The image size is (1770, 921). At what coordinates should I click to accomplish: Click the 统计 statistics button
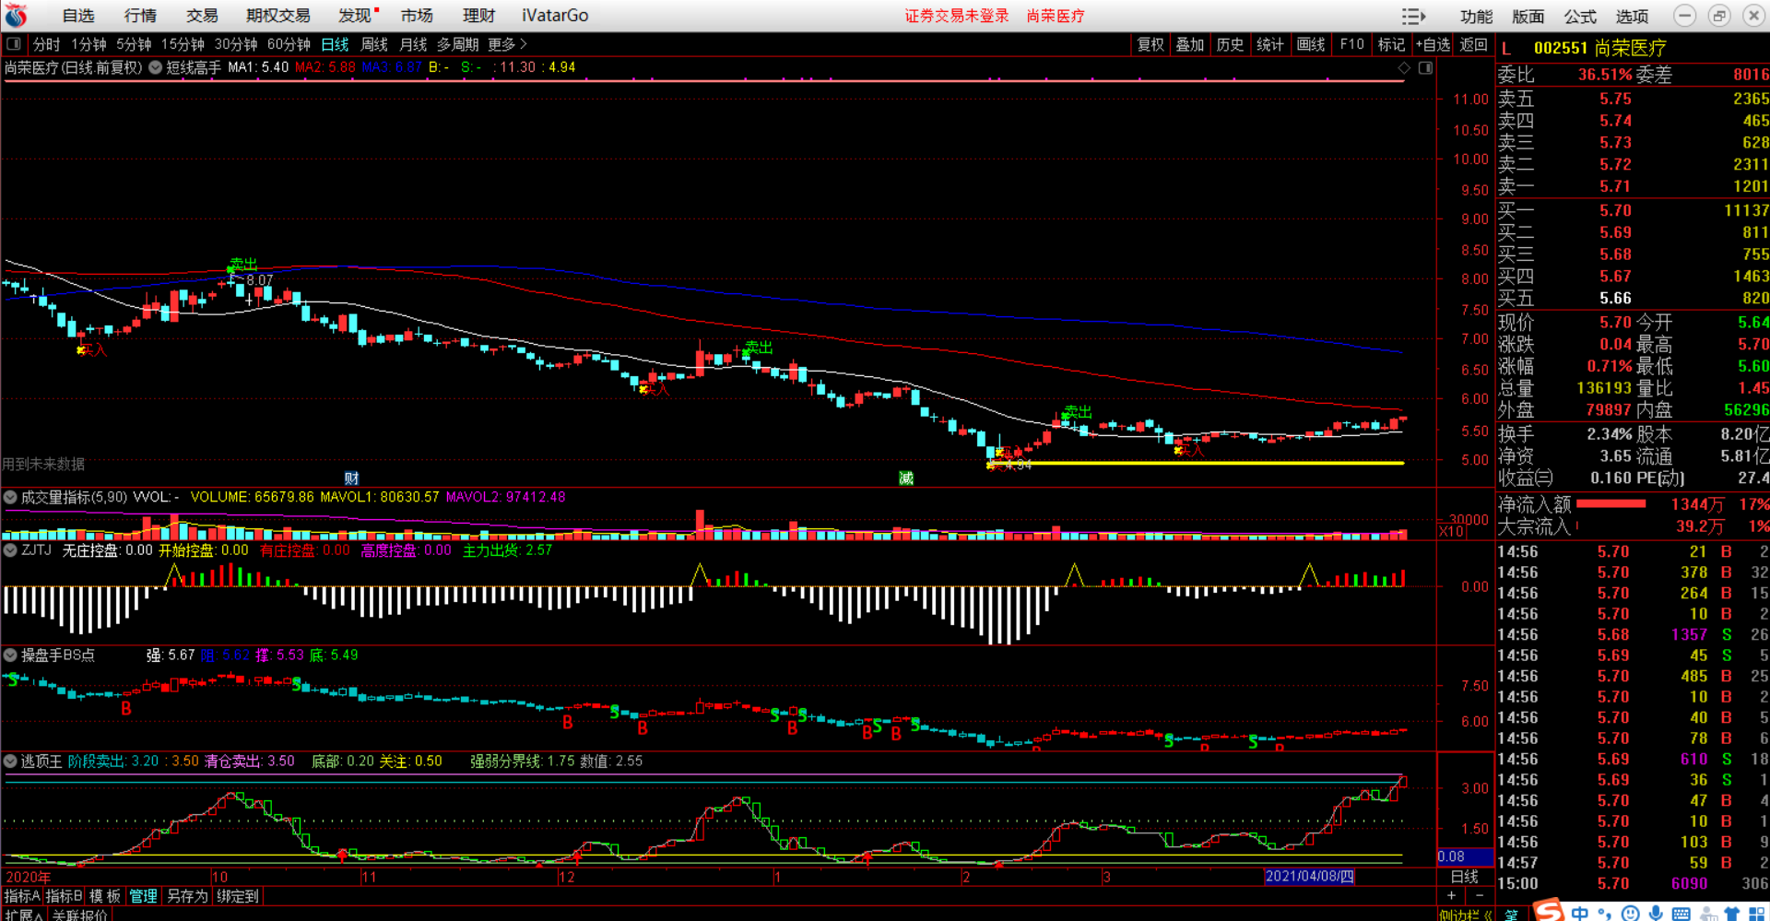point(1269,44)
